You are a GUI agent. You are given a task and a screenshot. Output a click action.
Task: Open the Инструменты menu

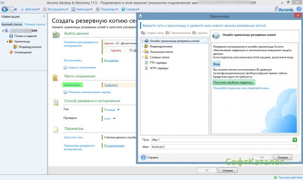[x=57, y=9]
